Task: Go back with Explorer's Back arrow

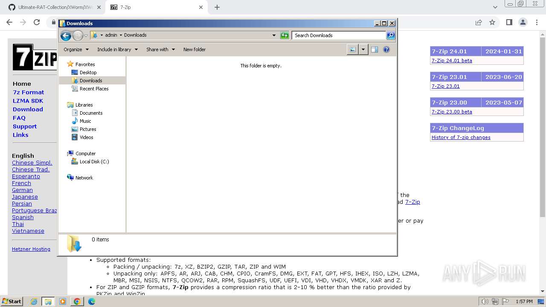Action: tap(66, 35)
